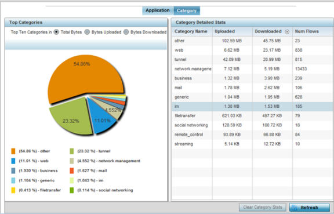Click the yellow filetransfer legend swatch
The image size is (334, 214).
point(13,190)
